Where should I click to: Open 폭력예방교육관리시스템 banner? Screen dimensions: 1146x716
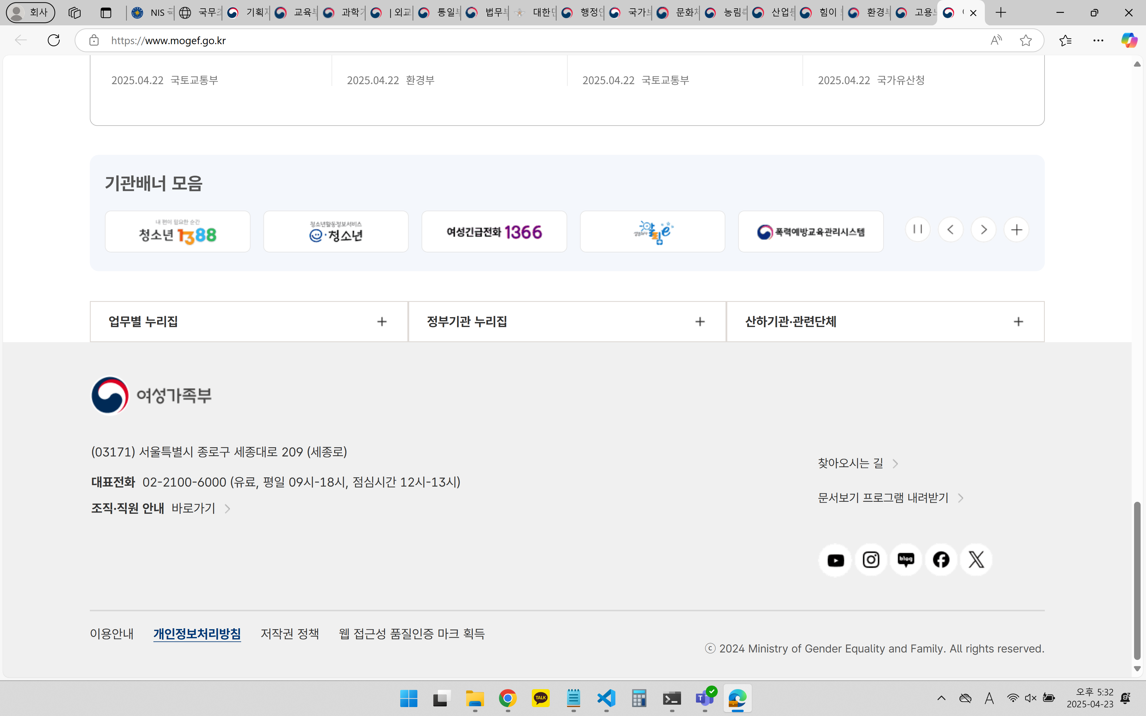coord(811,232)
